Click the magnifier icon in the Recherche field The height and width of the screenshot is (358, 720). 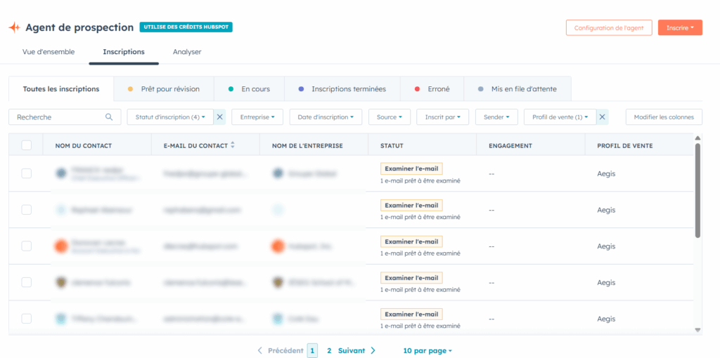tap(109, 117)
